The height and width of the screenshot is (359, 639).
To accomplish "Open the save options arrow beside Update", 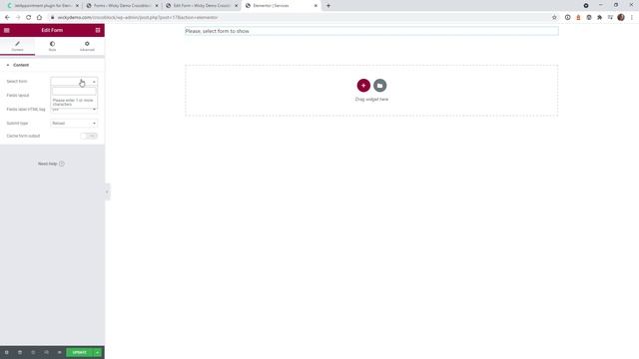I will point(98,352).
